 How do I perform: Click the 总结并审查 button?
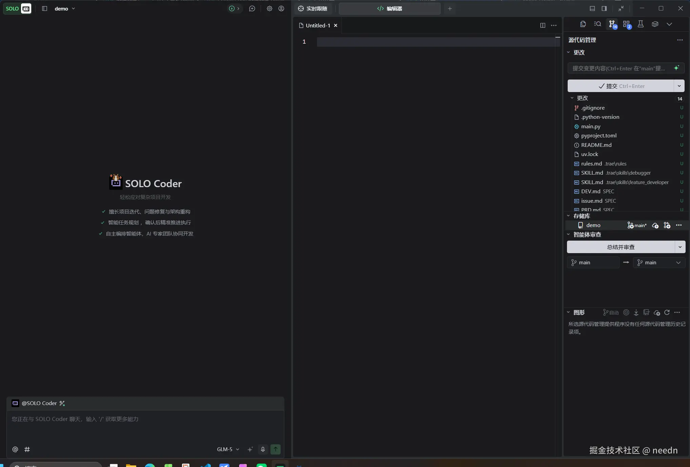click(x=621, y=247)
